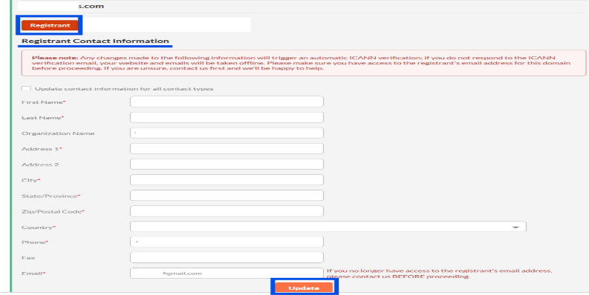The image size is (589, 295).
Task: Focus the Phone field
Action: [x=227, y=242]
